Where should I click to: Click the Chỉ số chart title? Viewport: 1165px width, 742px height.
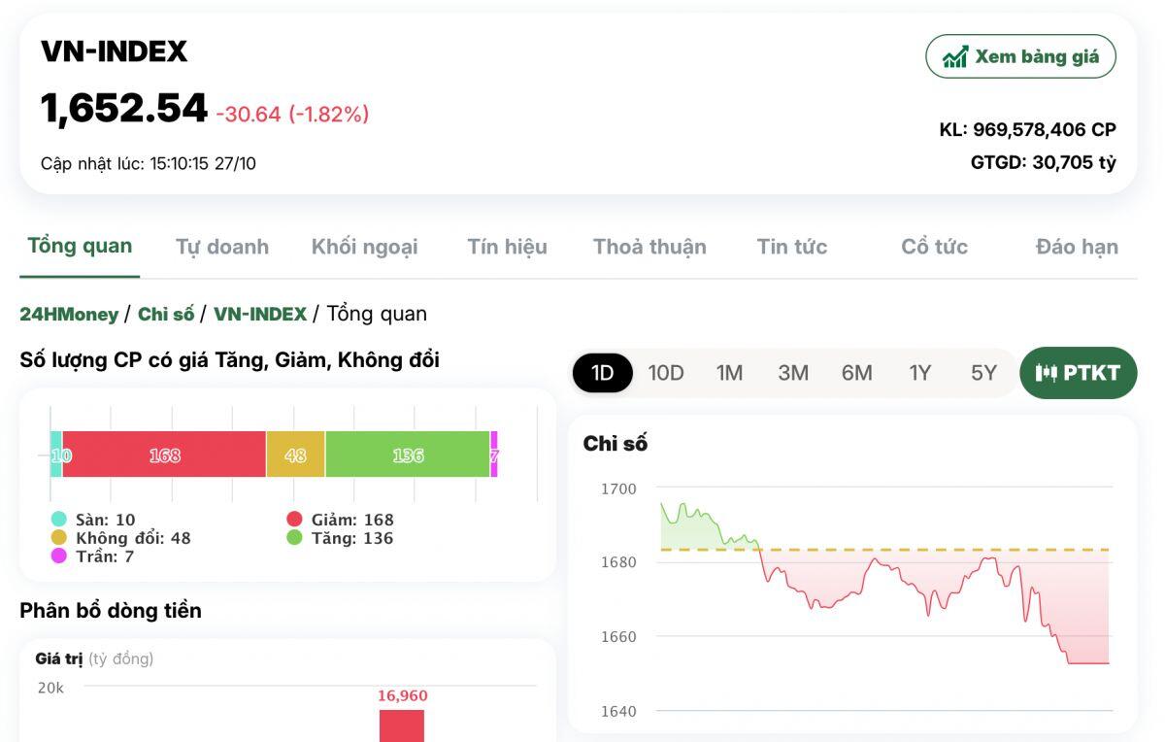point(616,443)
